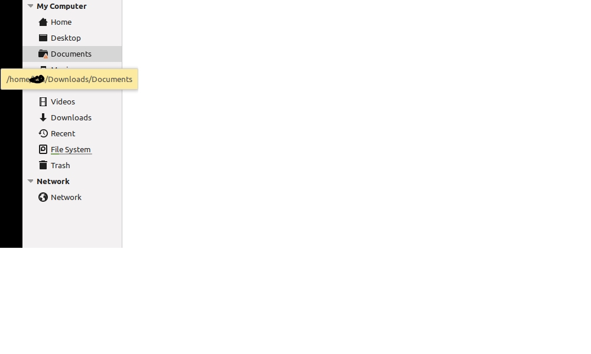Click the Downloads arrow icon
Viewport: 591px width, 354px height.
[x=43, y=118]
